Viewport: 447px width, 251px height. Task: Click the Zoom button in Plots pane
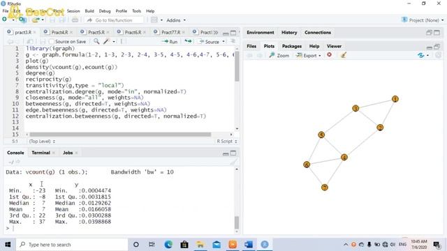tap(279, 55)
